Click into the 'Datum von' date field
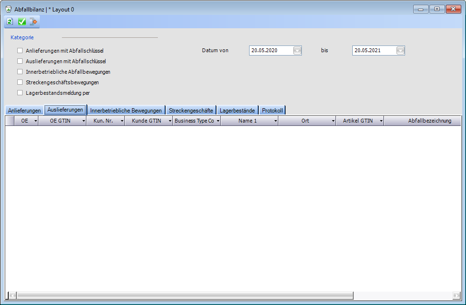The height and width of the screenshot is (305, 466). coord(271,50)
